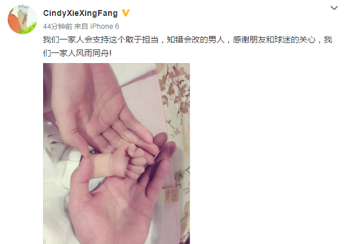This screenshot has width=346, height=244.
Task: Open the CindyXieXingFang username link
Action: pos(80,13)
